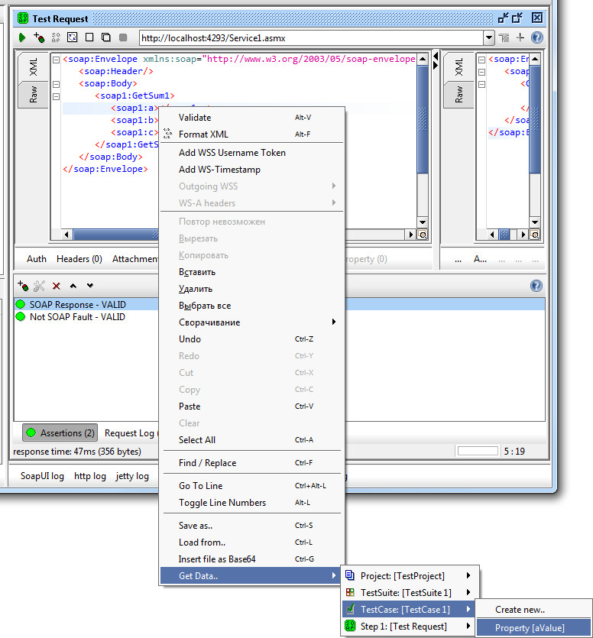Open Find / Replace from the menu

coord(252,462)
